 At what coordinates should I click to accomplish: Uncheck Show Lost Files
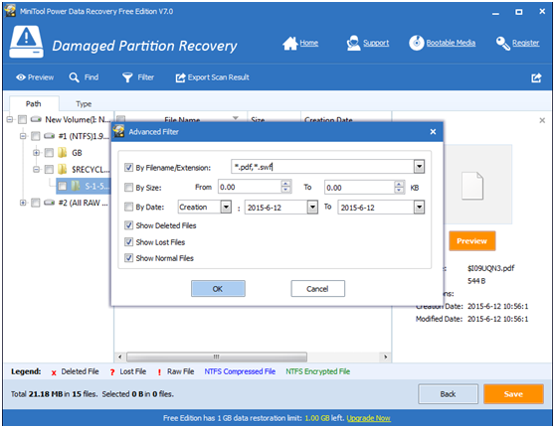(129, 242)
